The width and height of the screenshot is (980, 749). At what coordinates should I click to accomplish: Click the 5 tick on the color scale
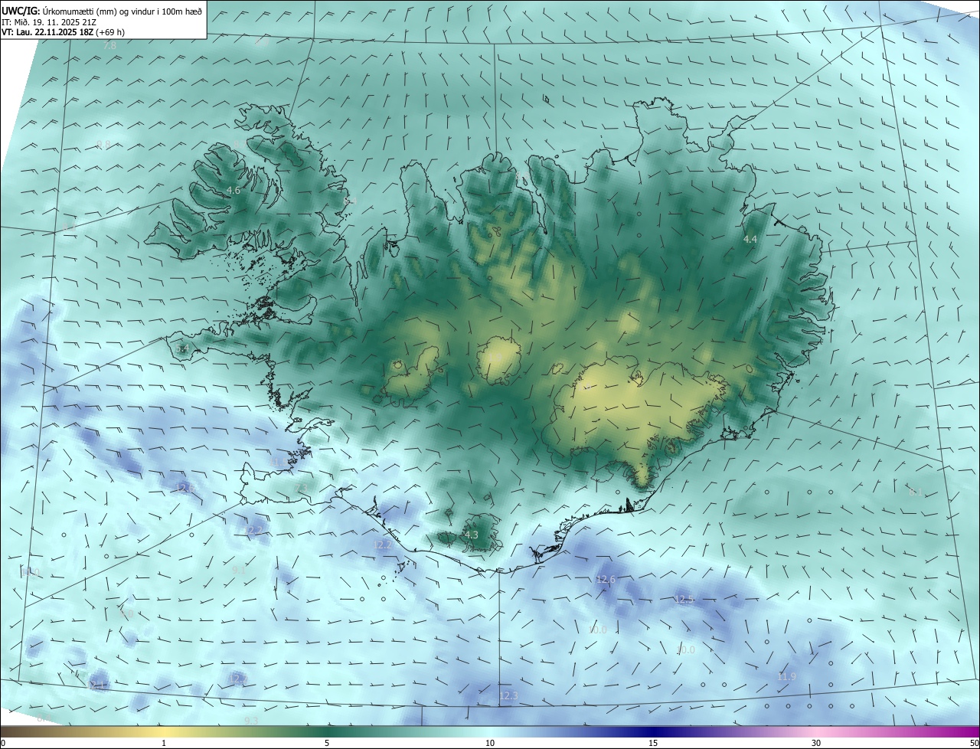tap(327, 743)
